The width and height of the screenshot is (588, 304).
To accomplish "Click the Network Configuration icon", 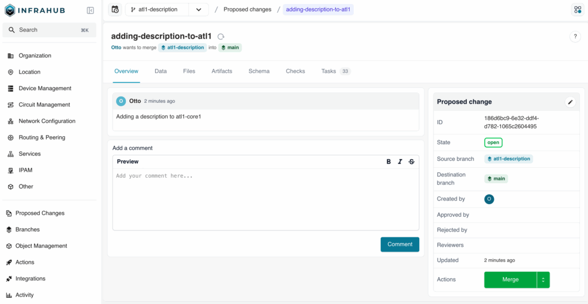I will 10,121.
